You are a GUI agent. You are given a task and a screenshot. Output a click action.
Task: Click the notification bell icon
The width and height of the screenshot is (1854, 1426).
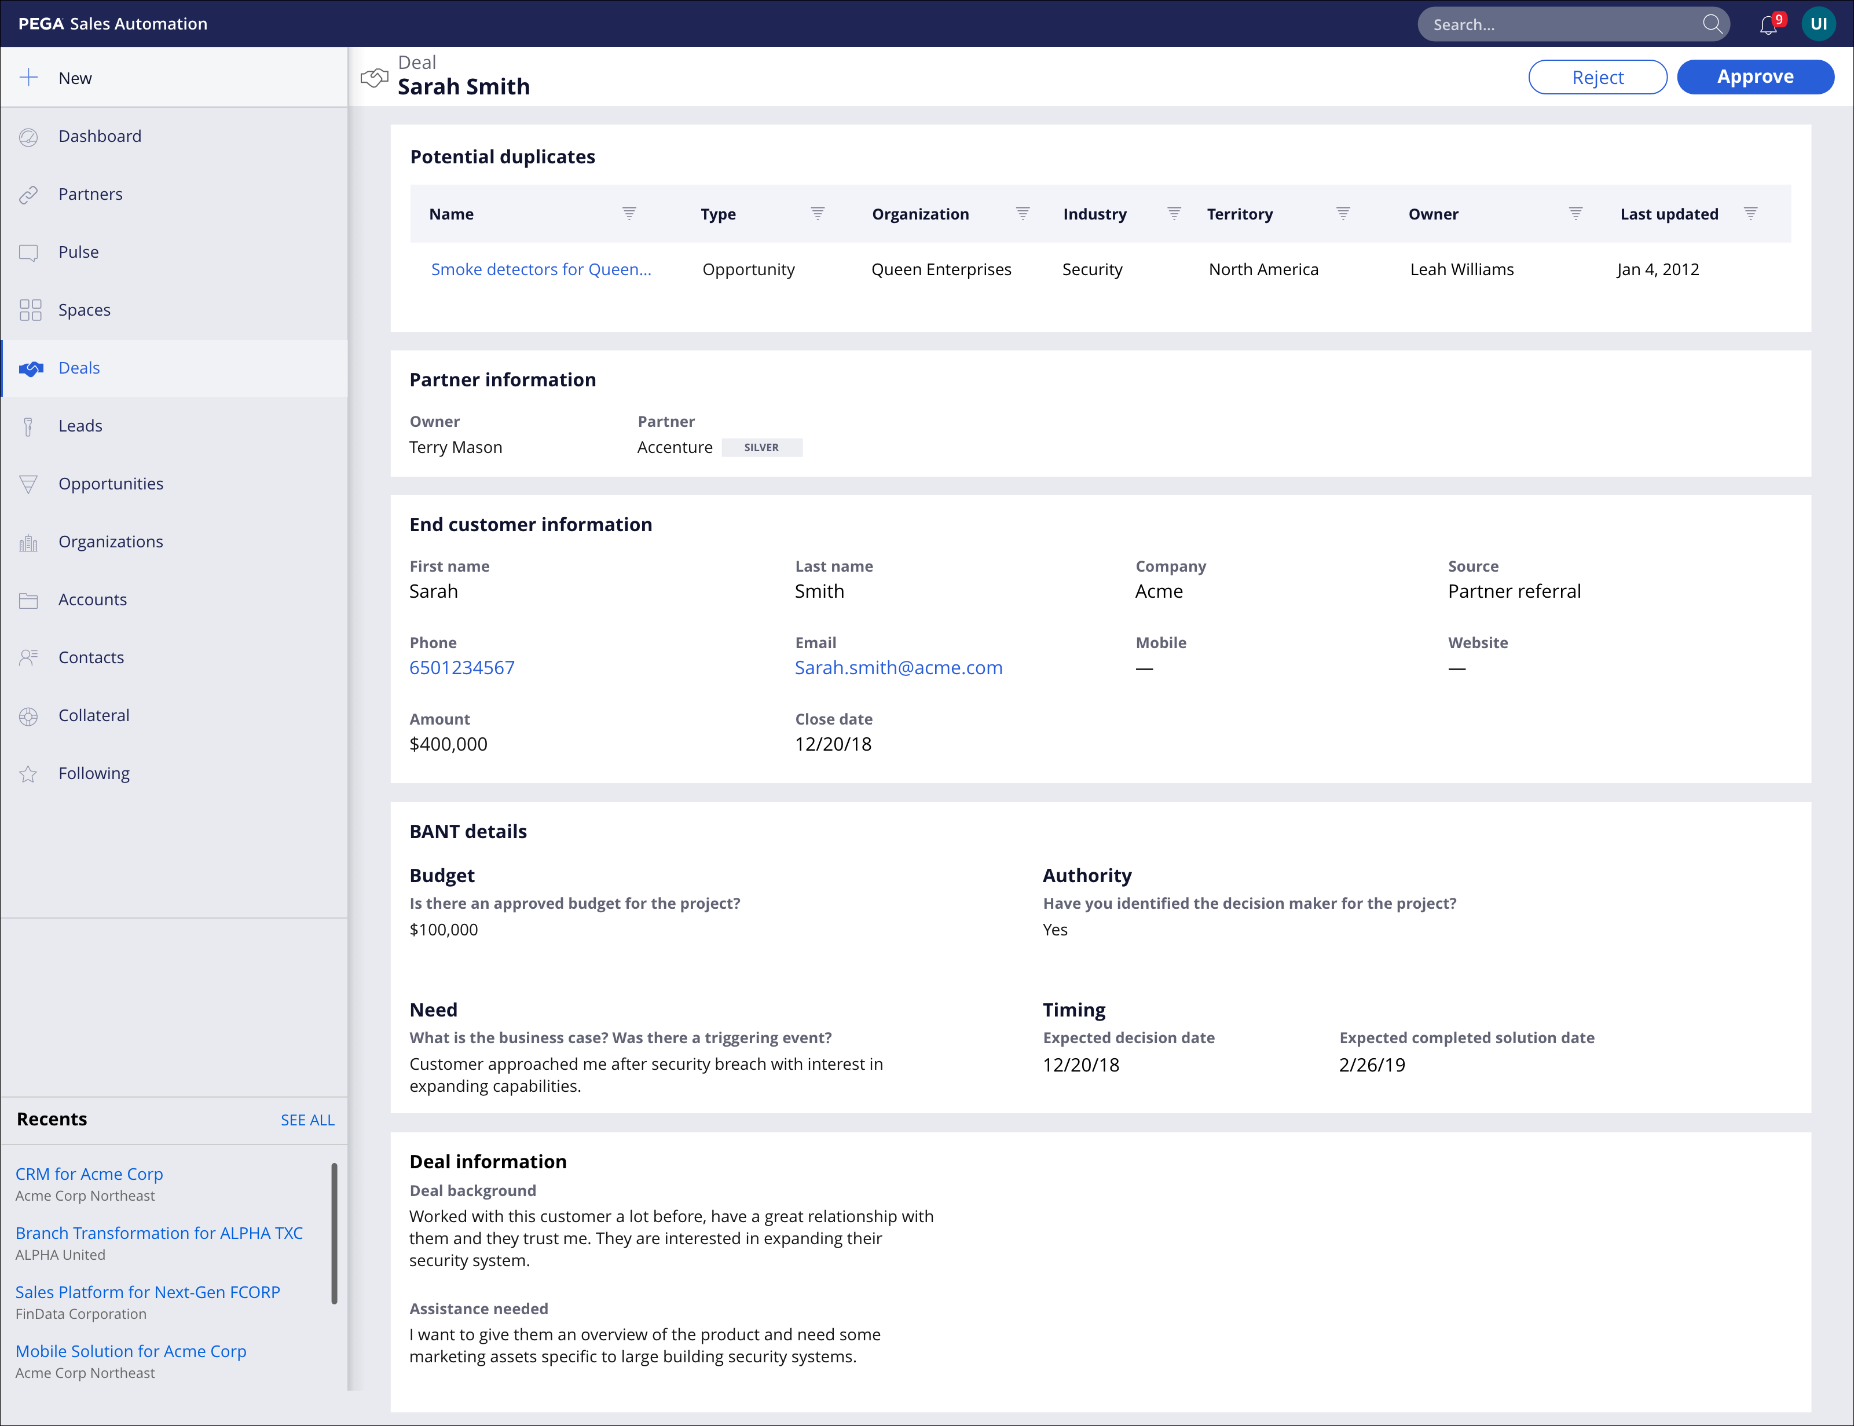[1768, 25]
